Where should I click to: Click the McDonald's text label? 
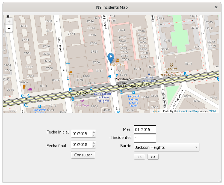(117, 65)
